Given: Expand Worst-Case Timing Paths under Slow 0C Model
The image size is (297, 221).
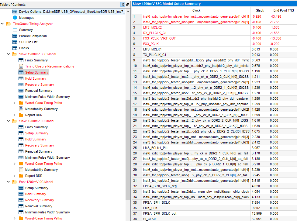Looking at the screenshot, I should [x=15, y=164].
